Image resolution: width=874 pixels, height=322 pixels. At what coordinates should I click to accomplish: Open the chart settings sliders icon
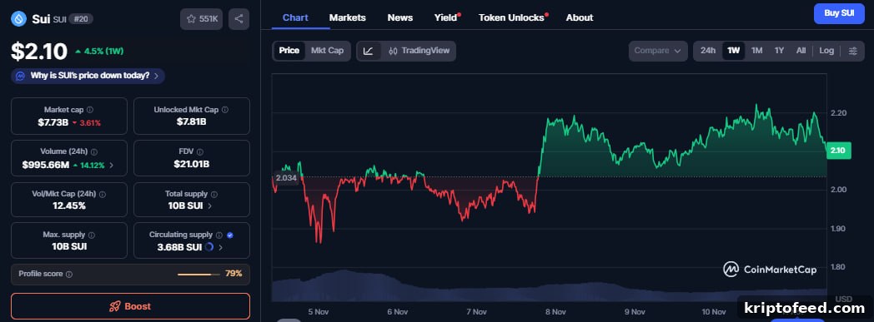[853, 51]
